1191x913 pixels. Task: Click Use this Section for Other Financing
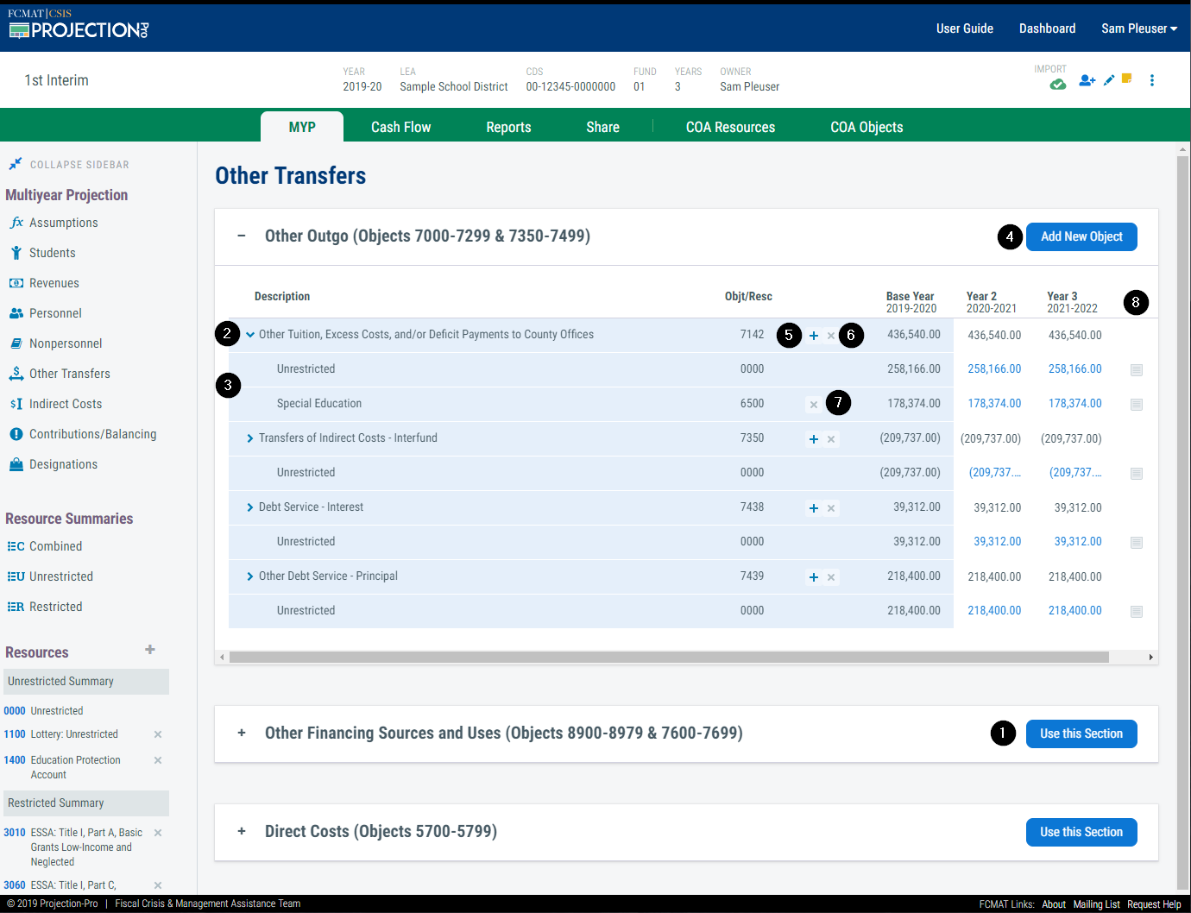coord(1081,734)
